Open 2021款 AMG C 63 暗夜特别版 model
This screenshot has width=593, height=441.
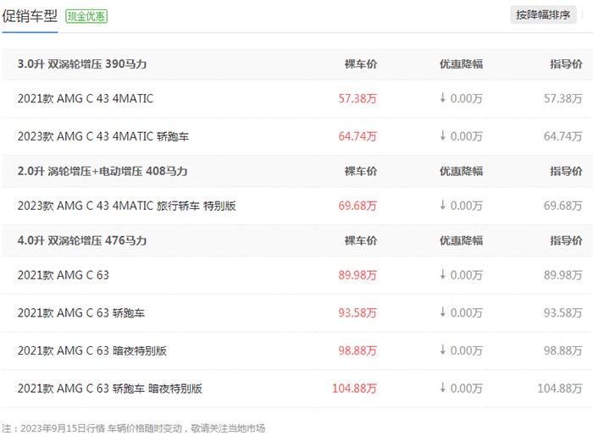click(x=91, y=350)
